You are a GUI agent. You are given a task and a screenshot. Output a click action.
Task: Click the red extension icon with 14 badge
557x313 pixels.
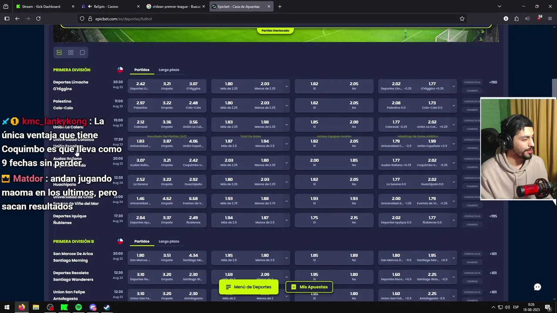point(539,18)
